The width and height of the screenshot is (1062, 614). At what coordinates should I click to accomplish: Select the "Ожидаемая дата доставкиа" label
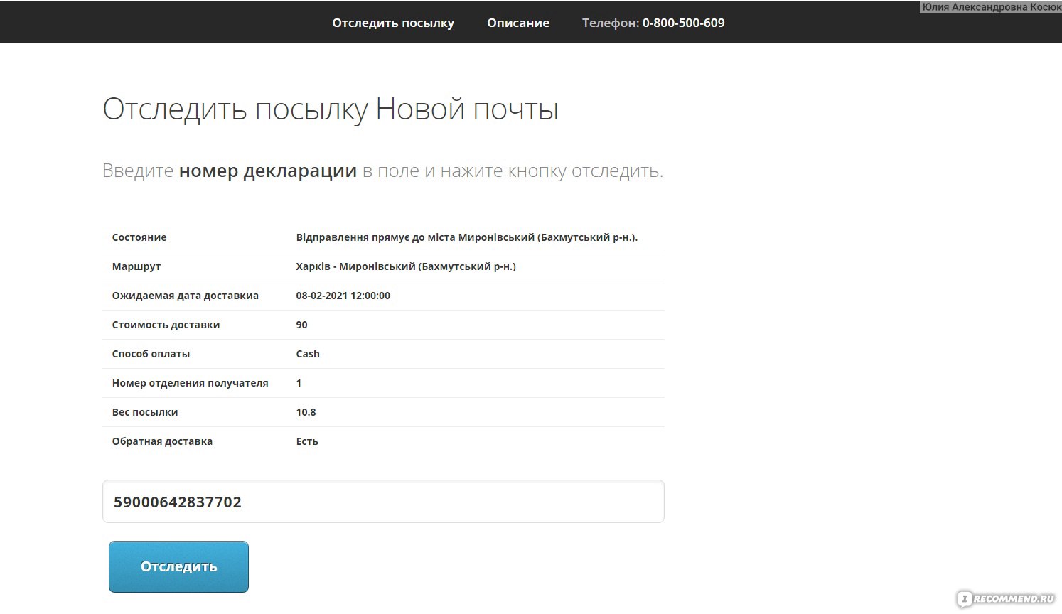186,296
